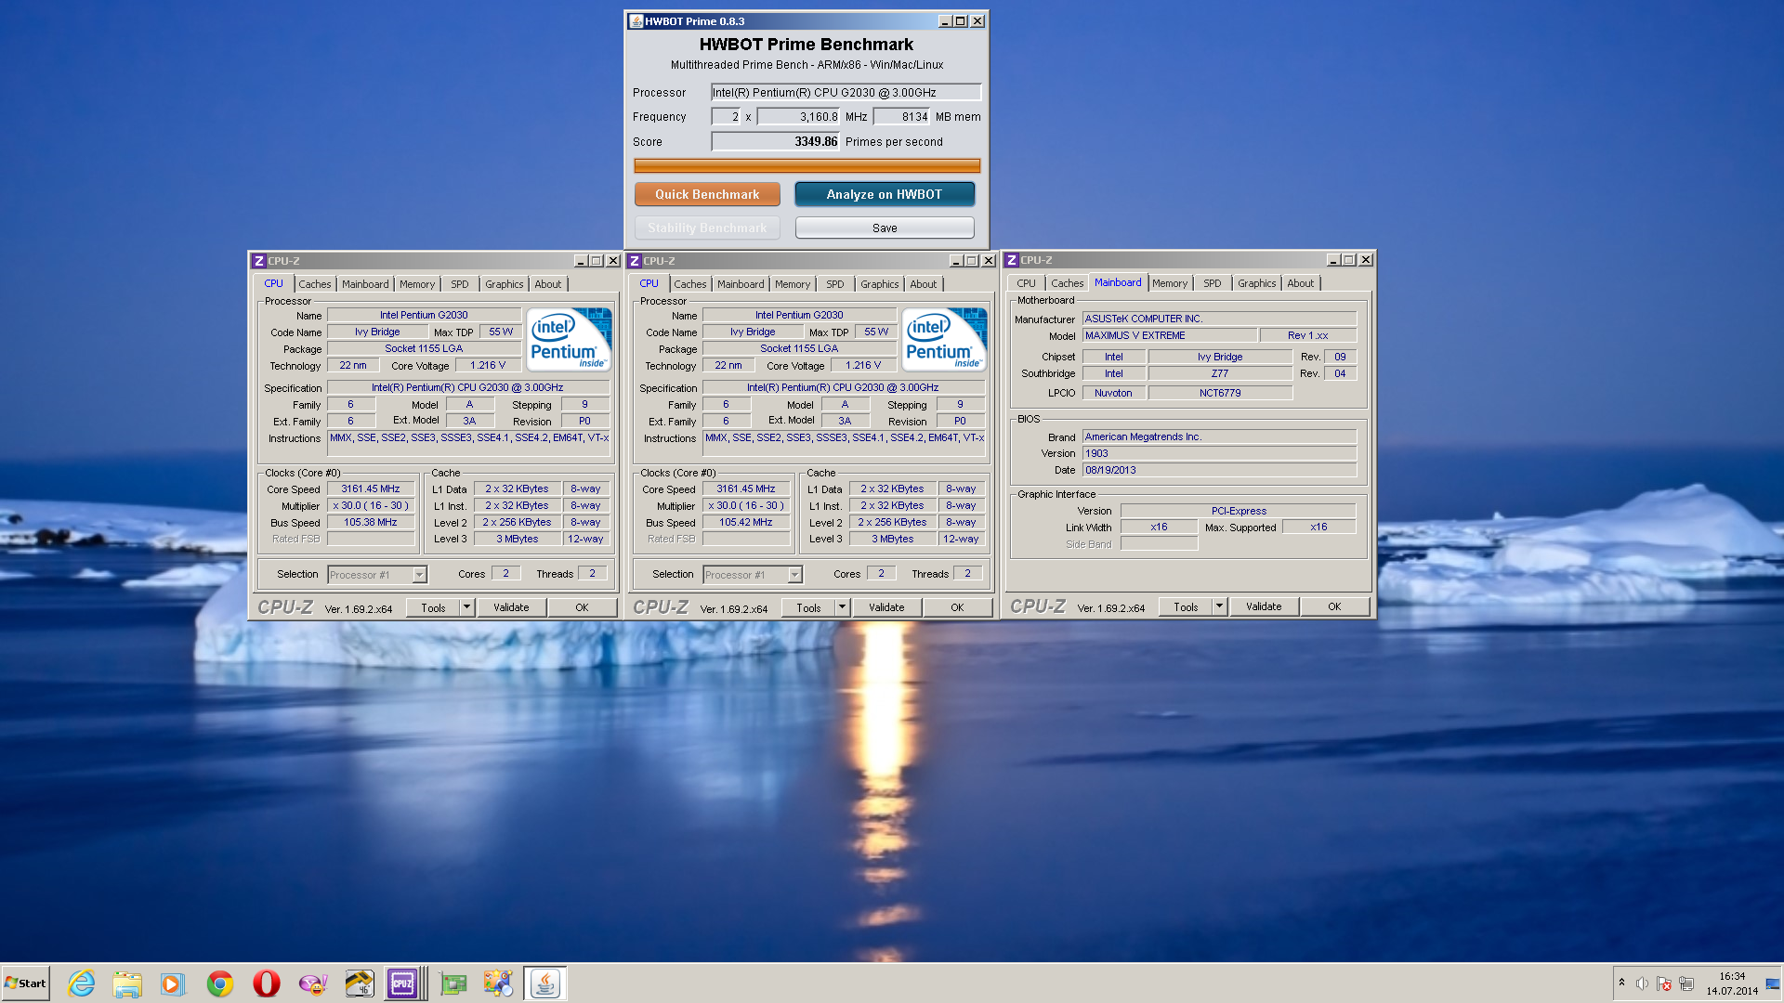Click the BIOS date 08/19/2013
The height and width of the screenshot is (1003, 1784).
[1219, 470]
